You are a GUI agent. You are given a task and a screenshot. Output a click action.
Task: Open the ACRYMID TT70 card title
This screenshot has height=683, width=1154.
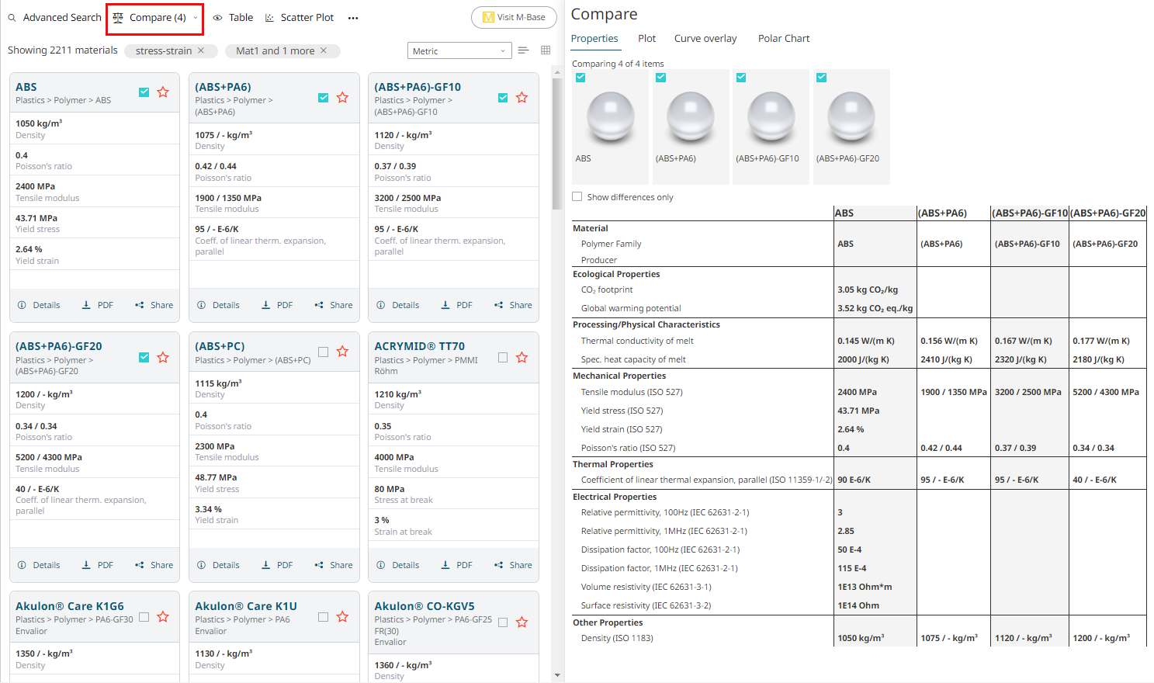[x=420, y=346]
